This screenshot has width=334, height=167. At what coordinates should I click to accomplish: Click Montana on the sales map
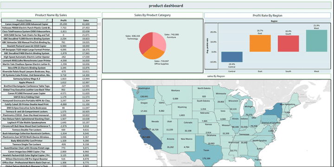(175, 94)
